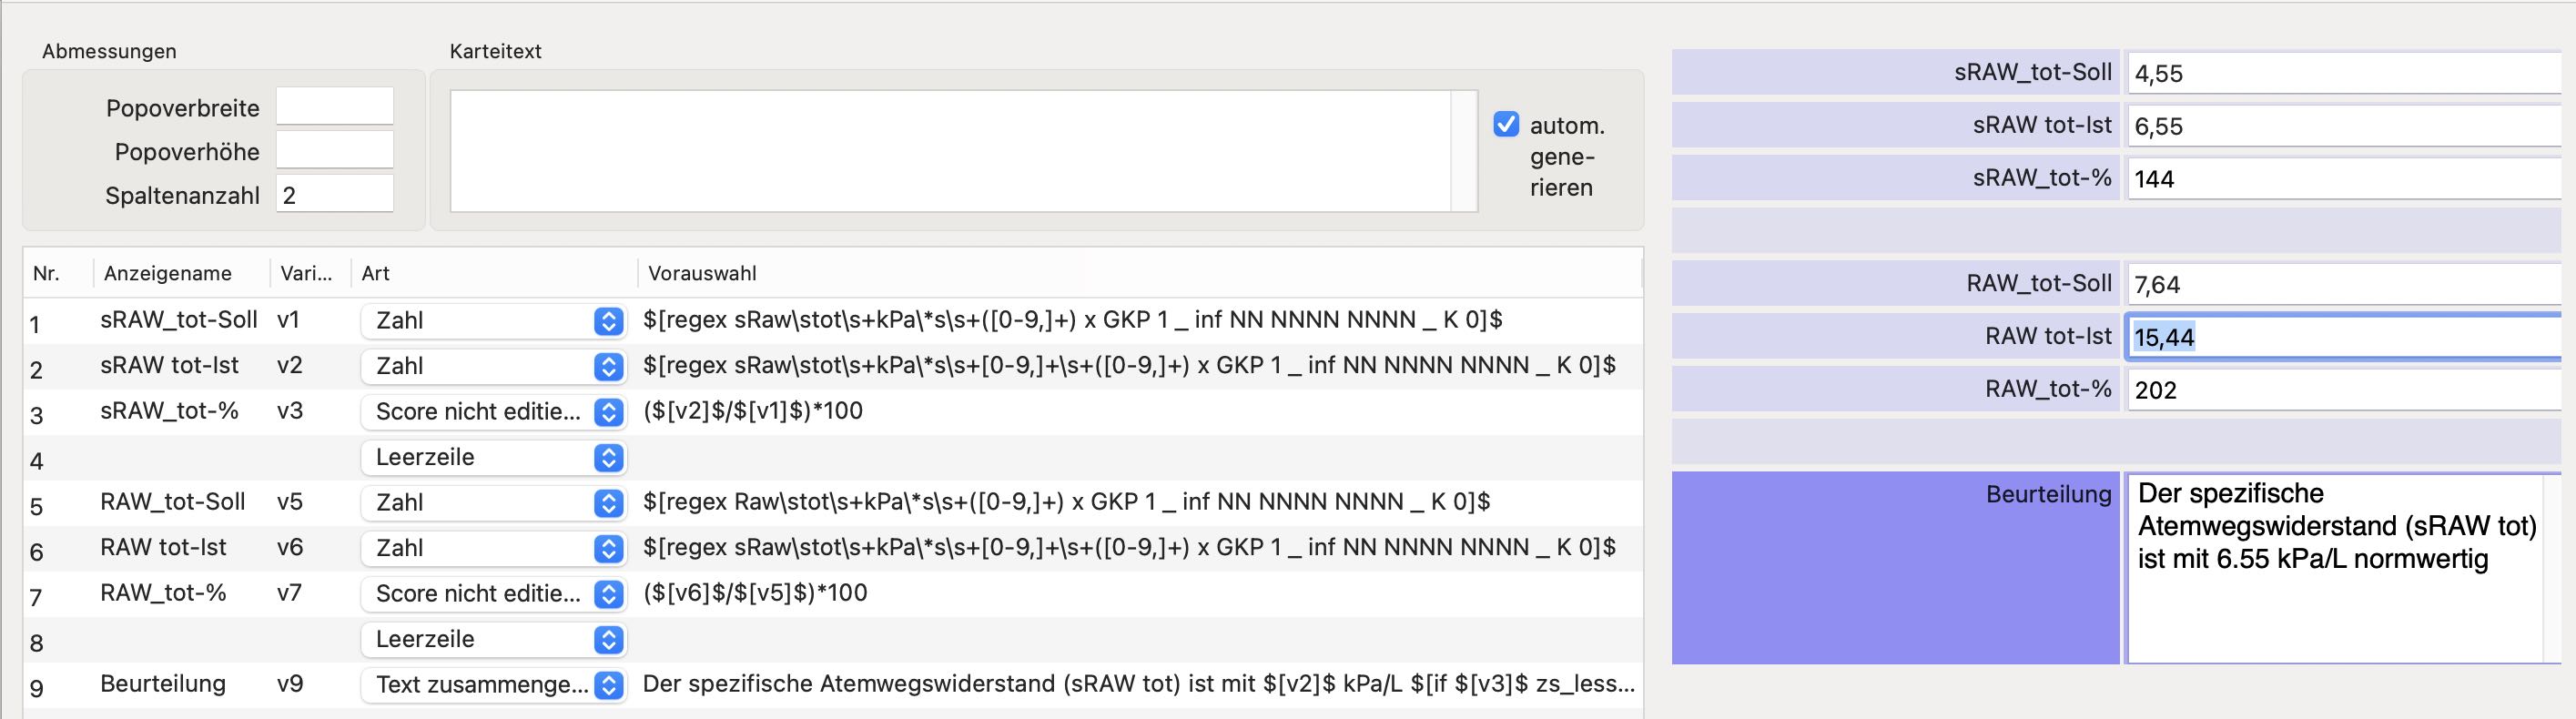
Task: Click the sRAW_tot-Soll value field 4,55
Action: (2343, 73)
